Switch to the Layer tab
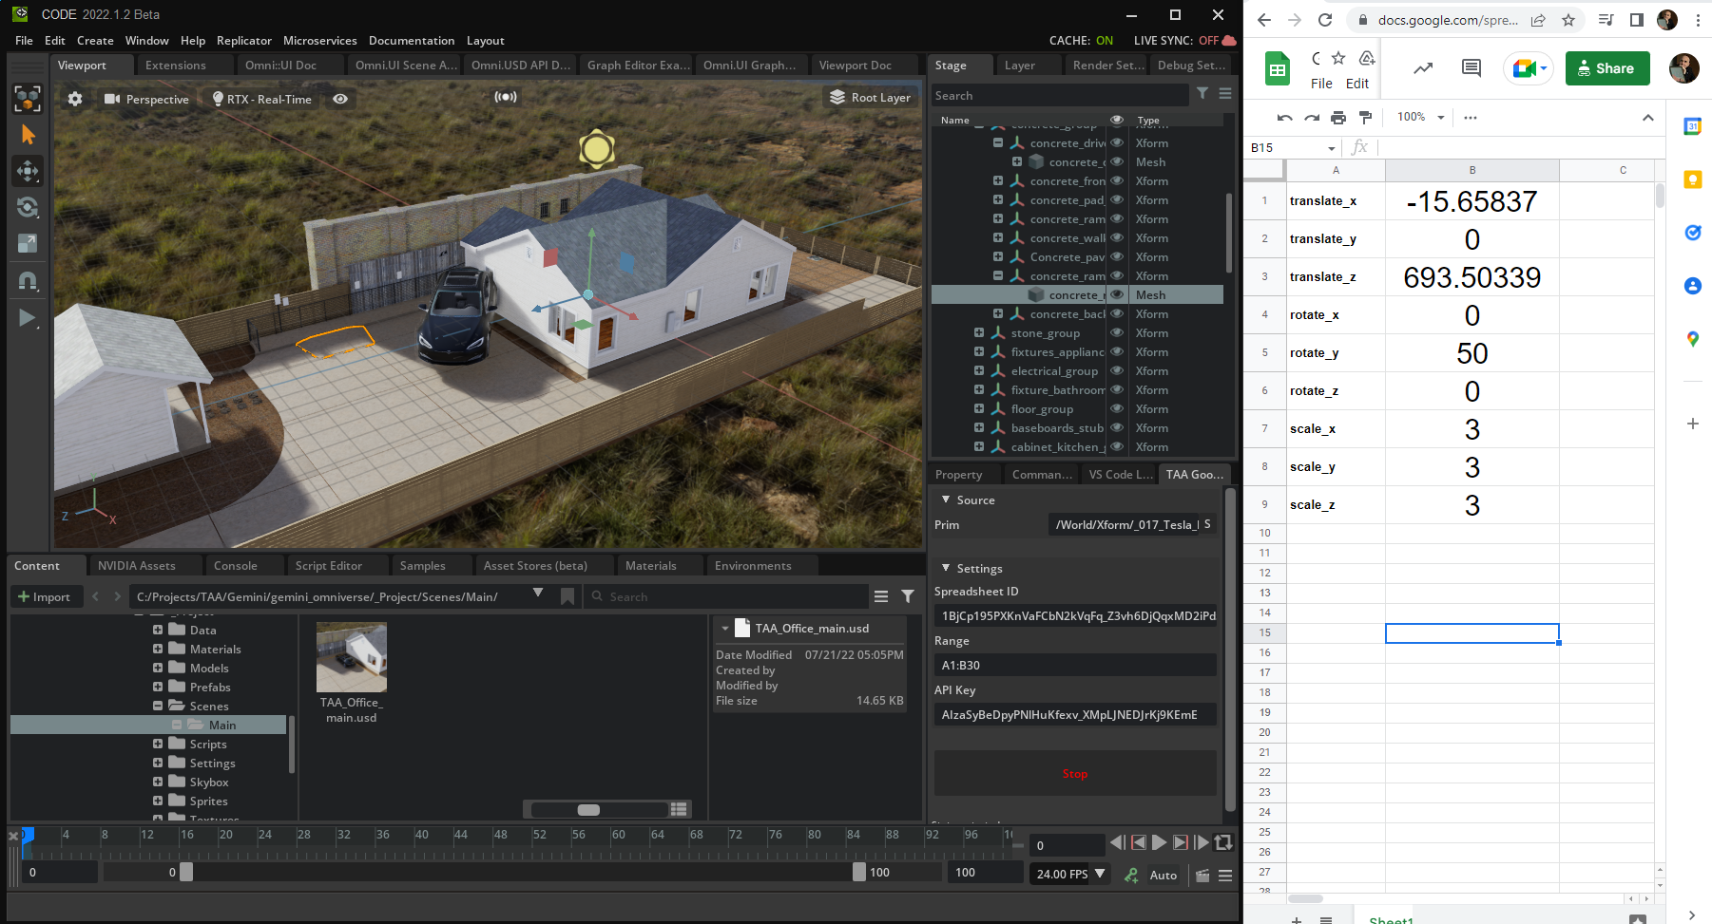The image size is (1712, 924). click(x=1020, y=66)
